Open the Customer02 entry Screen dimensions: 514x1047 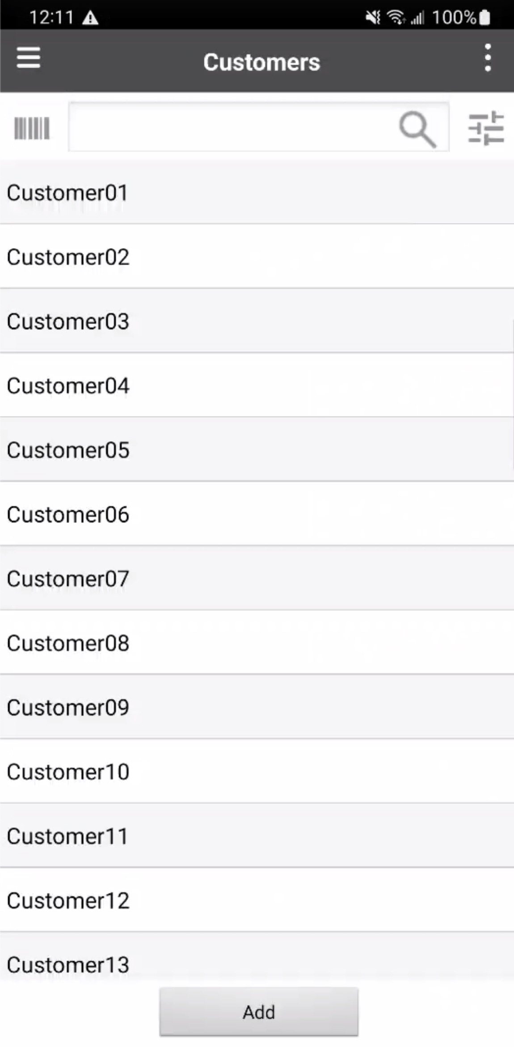(x=257, y=257)
